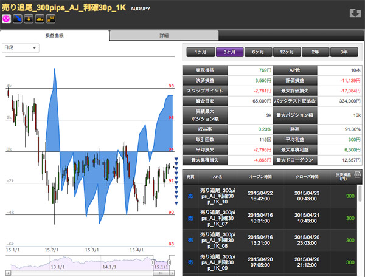Click the navigator scrollbar thumb
The height and width of the screenshot is (277, 365).
(x=161, y=273)
